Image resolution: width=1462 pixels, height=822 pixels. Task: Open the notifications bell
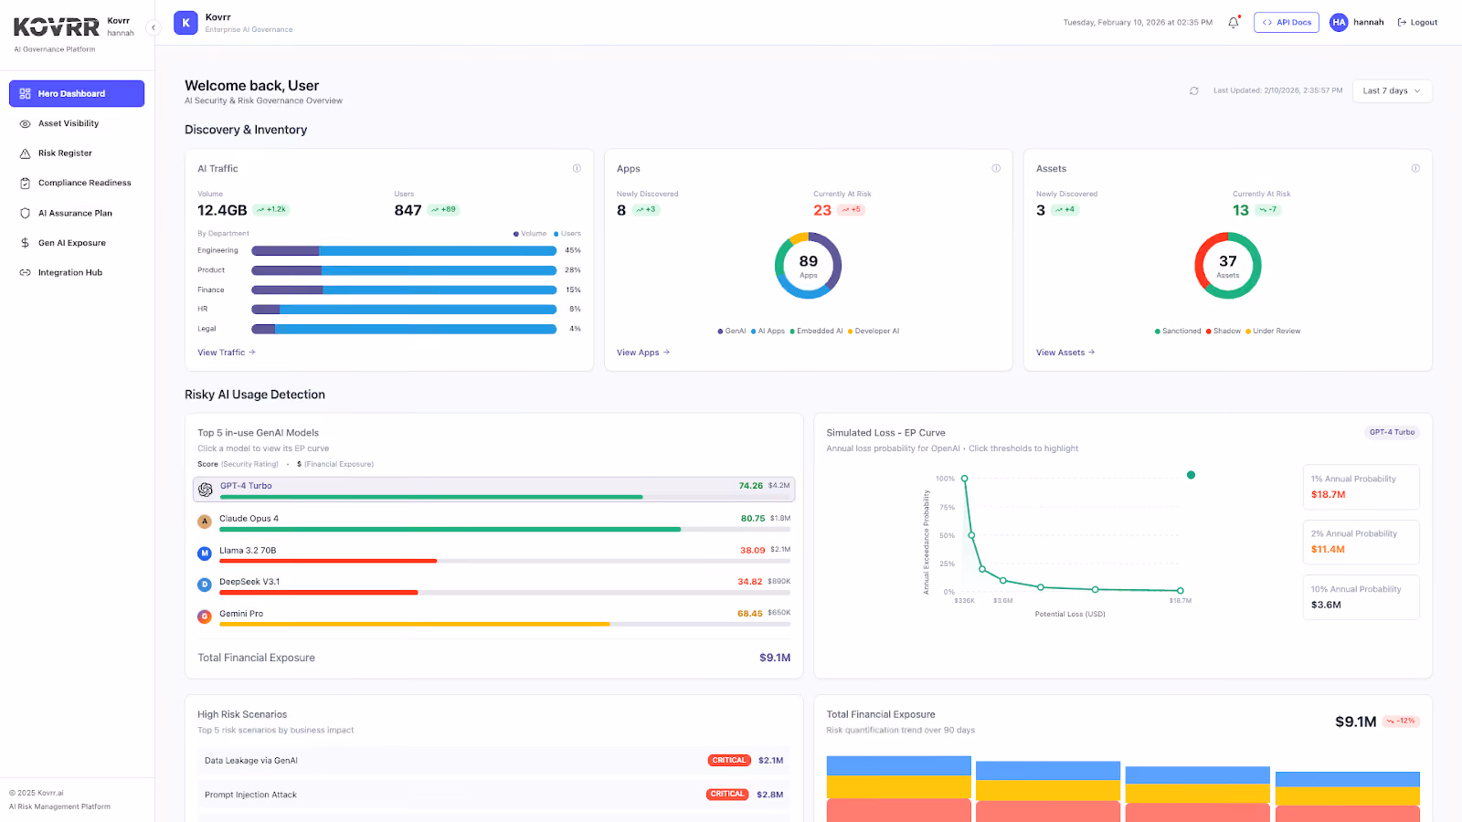pos(1234,22)
